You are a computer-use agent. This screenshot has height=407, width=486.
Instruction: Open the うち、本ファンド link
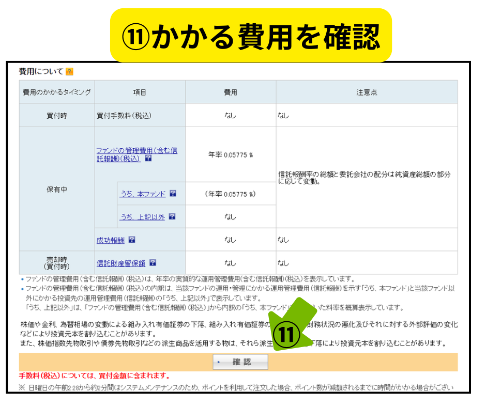[143, 194]
